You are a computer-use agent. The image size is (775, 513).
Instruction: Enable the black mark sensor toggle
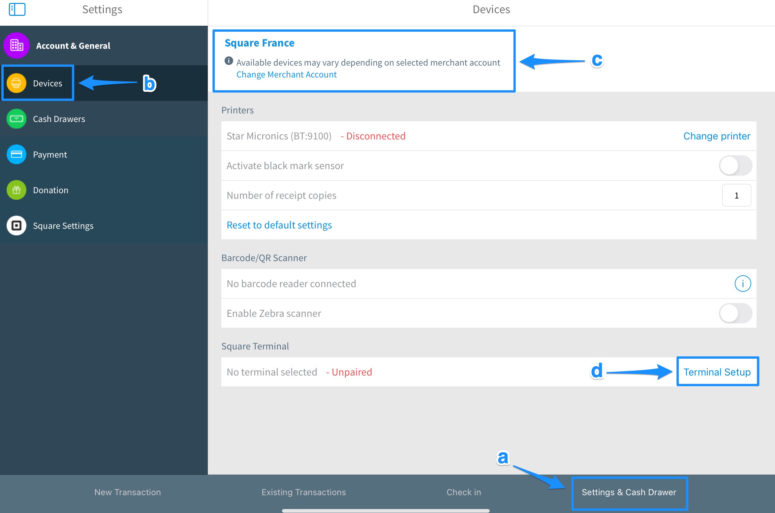[x=735, y=166]
